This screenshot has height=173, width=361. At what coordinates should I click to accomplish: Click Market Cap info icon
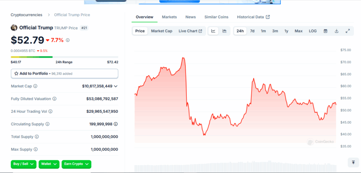[x=35, y=86]
